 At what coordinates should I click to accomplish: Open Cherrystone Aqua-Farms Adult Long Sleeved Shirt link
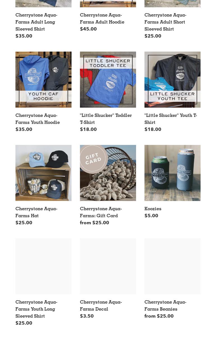36,22
